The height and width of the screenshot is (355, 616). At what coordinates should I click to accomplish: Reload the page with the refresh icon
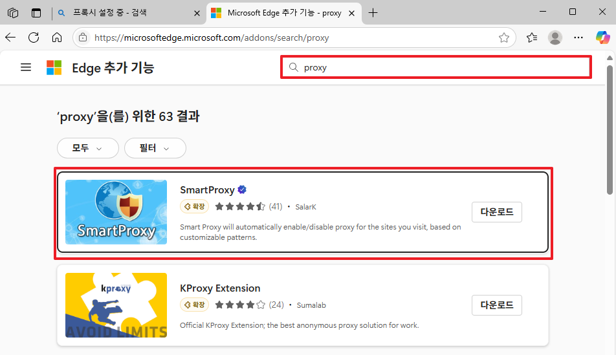coord(34,38)
